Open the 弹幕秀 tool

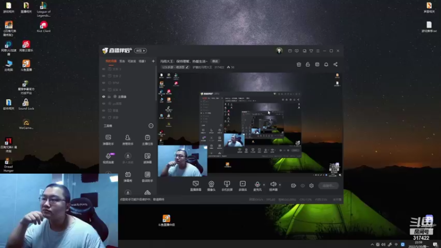click(x=128, y=177)
